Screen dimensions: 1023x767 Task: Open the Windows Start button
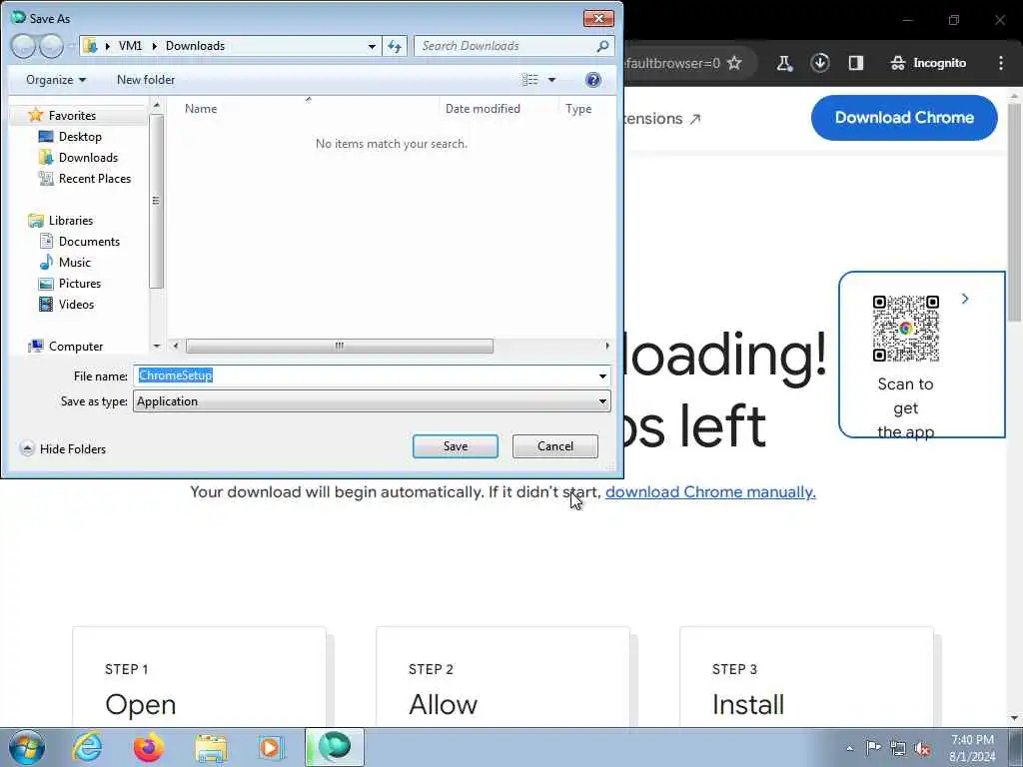tap(27, 747)
